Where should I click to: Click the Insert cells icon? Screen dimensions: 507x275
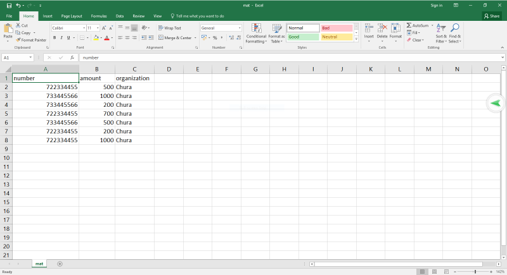(369, 28)
